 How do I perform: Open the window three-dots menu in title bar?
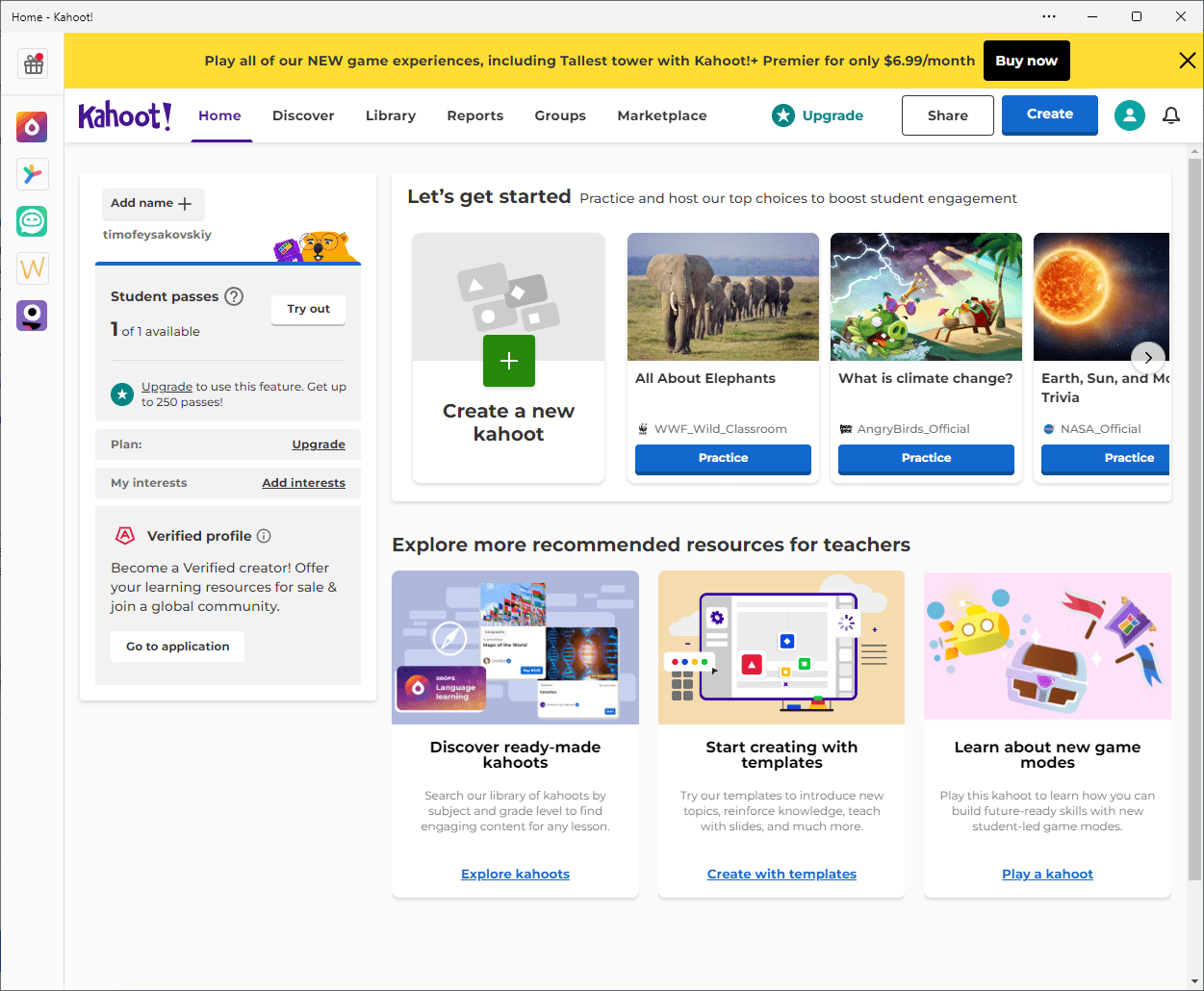(1049, 16)
